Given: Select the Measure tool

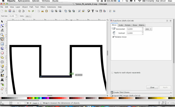Looking at the screenshot, I should pyautogui.click(x=2, y=39).
